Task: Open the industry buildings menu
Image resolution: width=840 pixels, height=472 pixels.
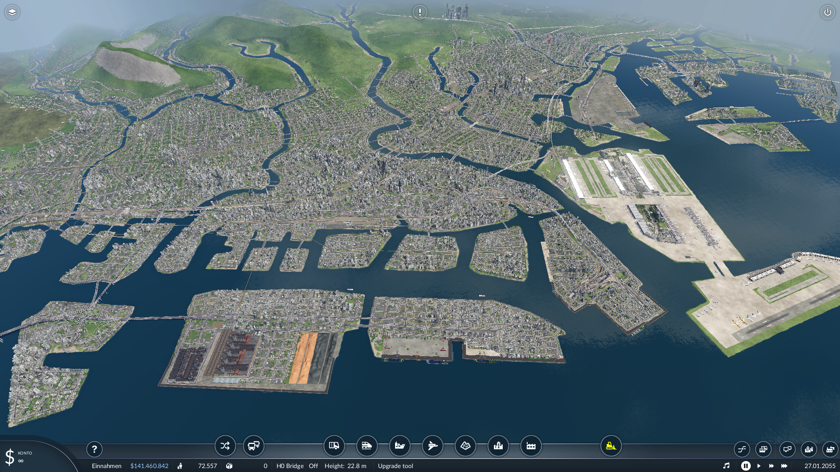Action: 531,446
